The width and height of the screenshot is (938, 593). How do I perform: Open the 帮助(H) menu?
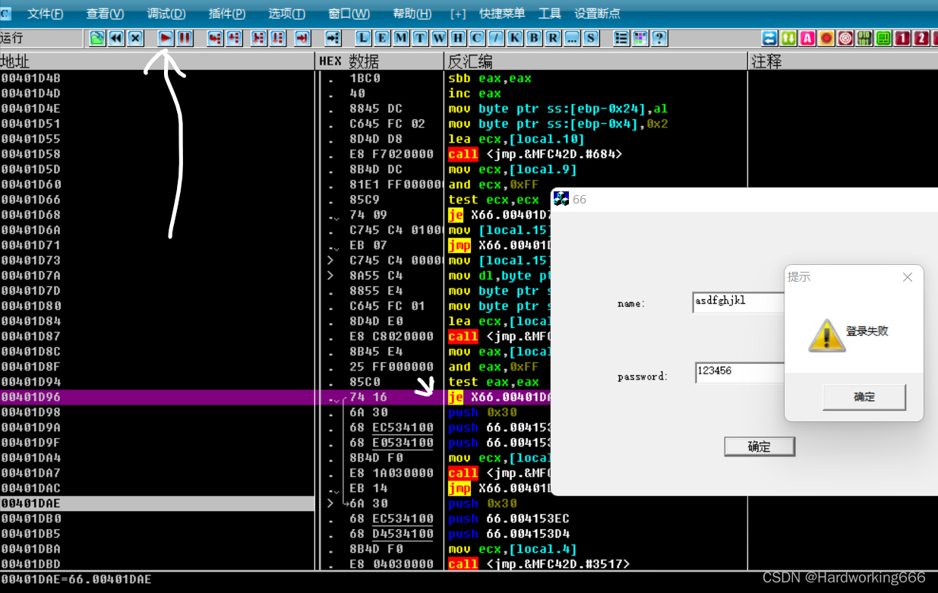pyautogui.click(x=412, y=14)
